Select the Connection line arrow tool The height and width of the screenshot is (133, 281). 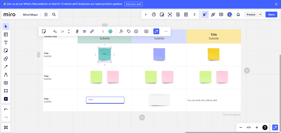click(6, 67)
